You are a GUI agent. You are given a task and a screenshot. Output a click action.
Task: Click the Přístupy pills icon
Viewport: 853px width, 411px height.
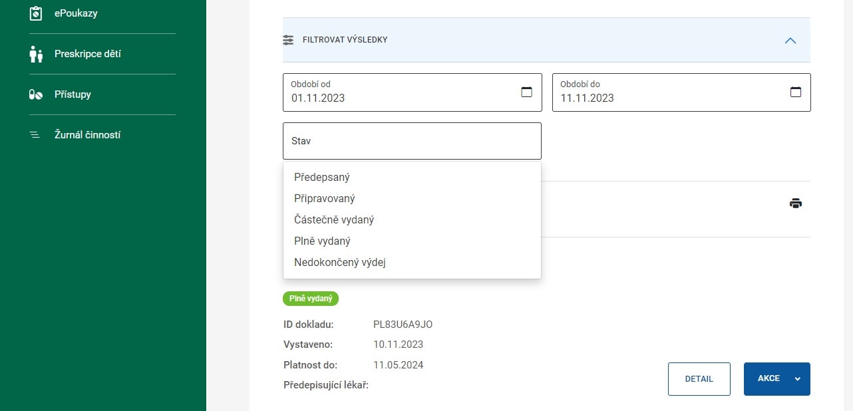36,94
